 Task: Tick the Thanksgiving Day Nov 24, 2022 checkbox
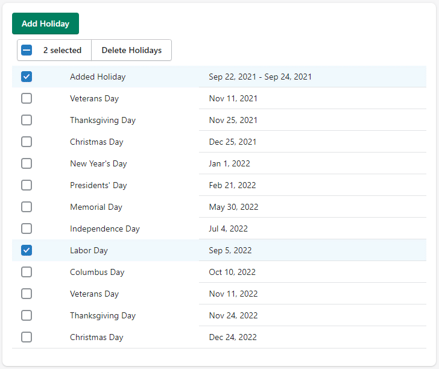(27, 315)
